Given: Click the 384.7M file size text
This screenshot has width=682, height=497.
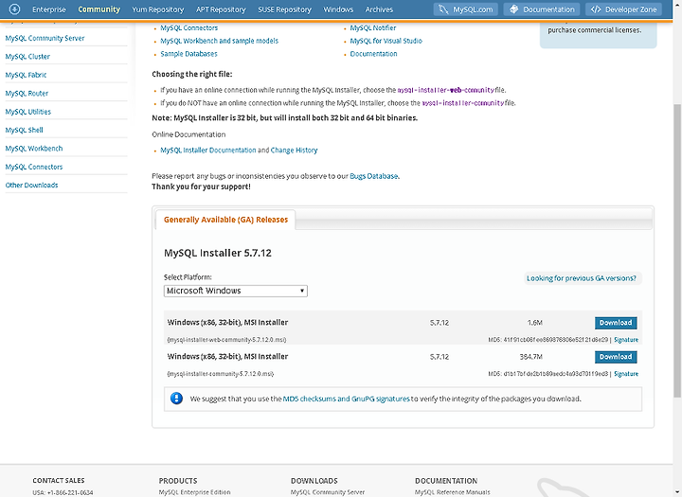Looking at the screenshot, I should tap(531, 357).
